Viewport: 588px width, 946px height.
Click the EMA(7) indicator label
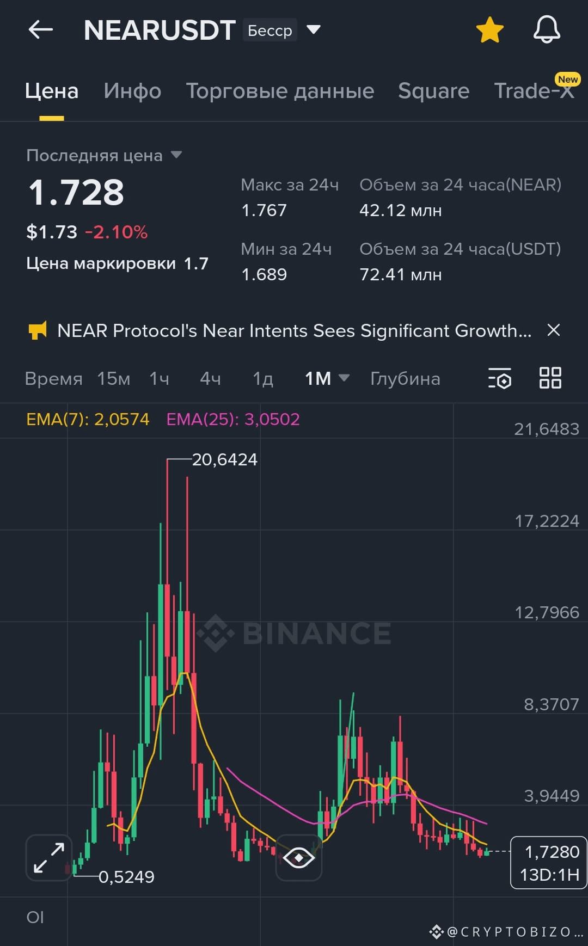coord(88,419)
